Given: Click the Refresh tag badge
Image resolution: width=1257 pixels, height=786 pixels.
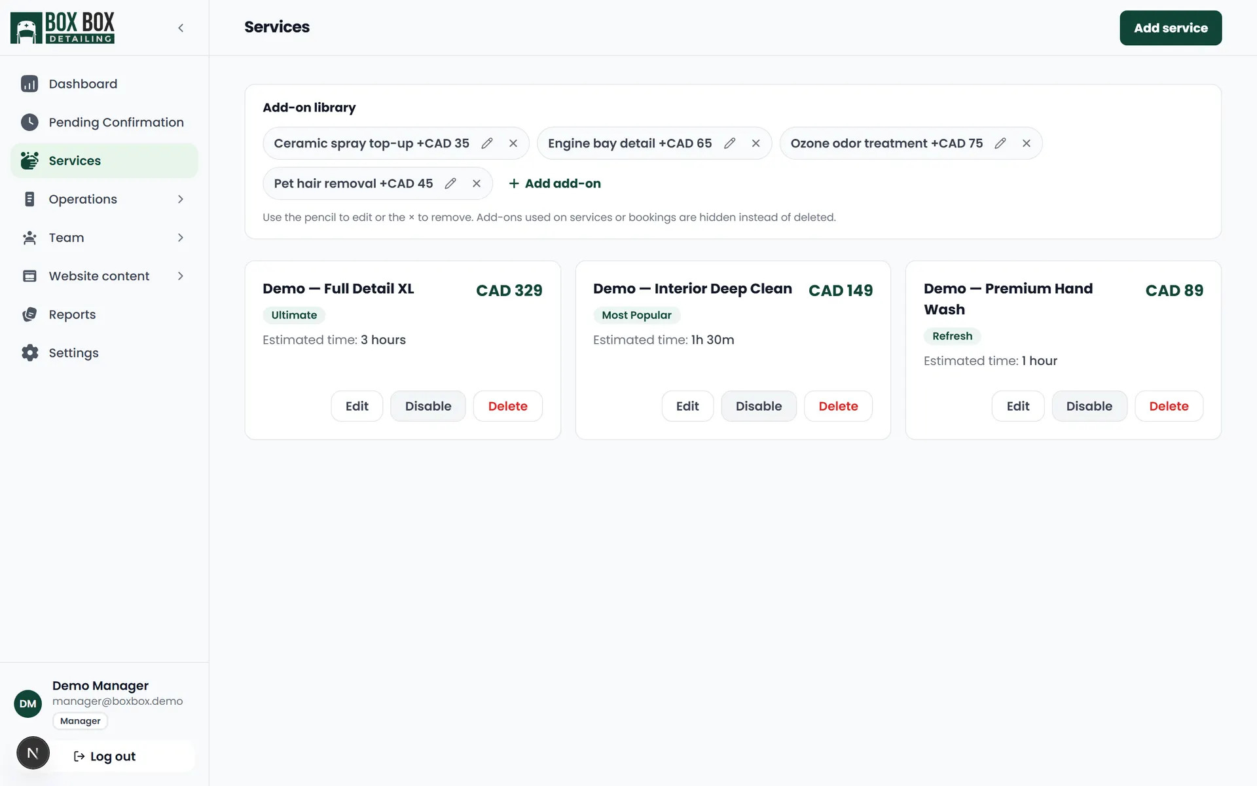Looking at the screenshot, I should [x=952, y=336].
